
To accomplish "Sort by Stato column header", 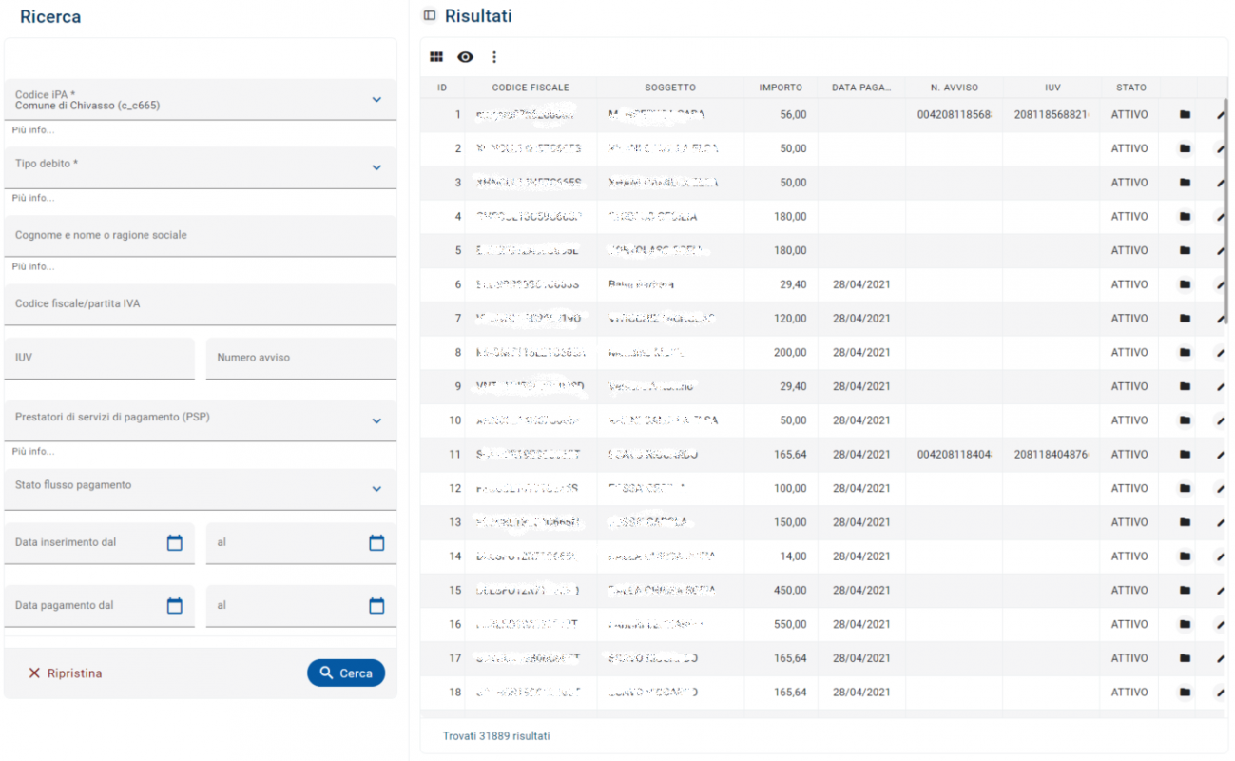I will [x=1131, y=88].
